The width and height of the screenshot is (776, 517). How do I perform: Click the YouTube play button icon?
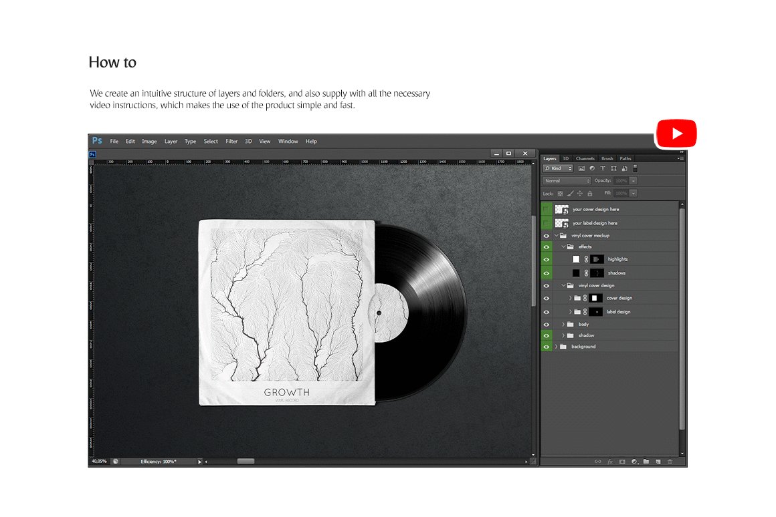(x=676, y=134)
